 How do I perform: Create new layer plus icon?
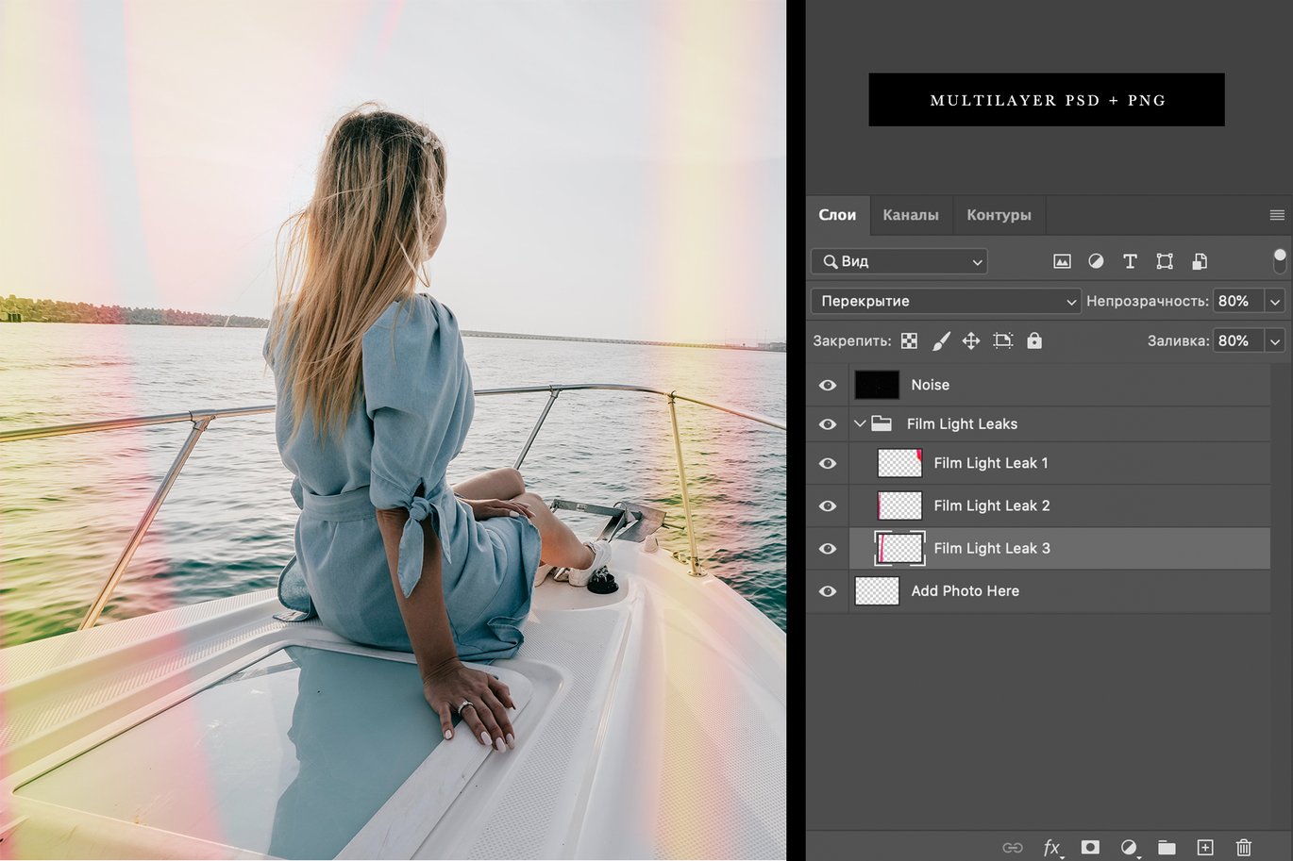click(1205, 847)
